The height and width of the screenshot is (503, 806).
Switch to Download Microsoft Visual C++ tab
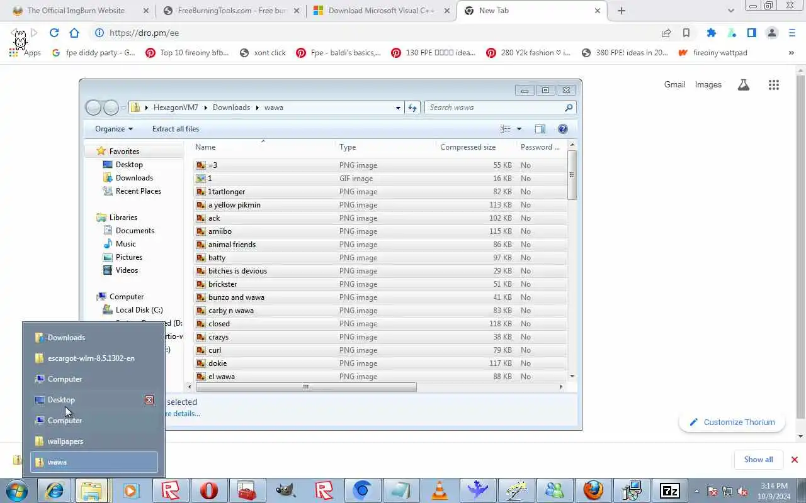382,11
